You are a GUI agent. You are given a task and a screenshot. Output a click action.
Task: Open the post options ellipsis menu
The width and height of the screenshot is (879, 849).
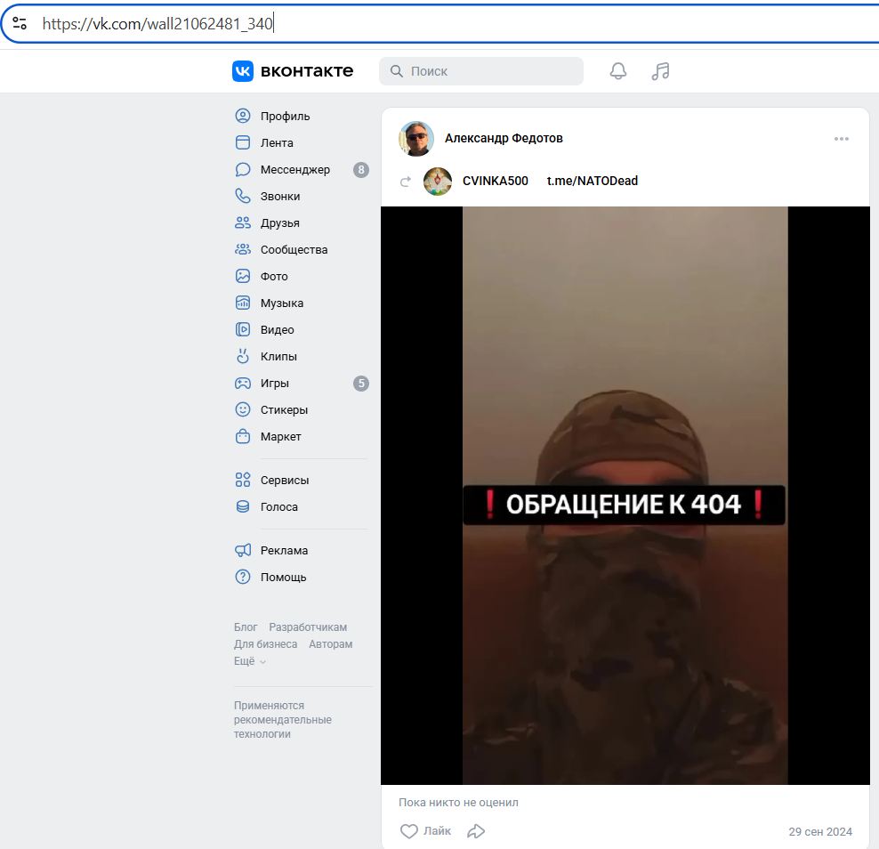click(842, 138)
